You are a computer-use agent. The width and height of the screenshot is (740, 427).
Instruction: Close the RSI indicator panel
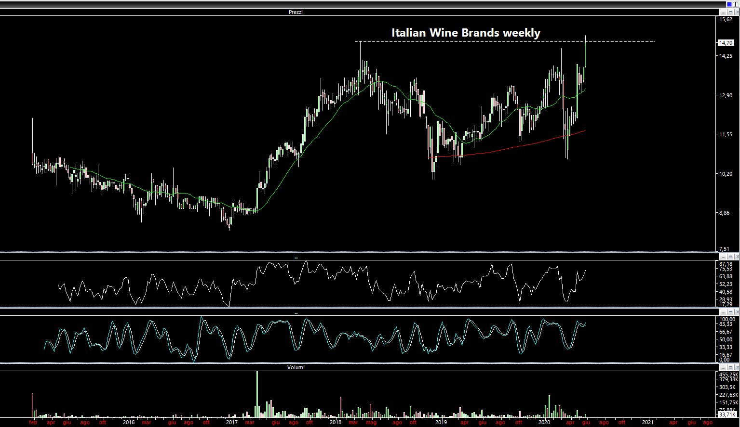[x=737, y=257]
